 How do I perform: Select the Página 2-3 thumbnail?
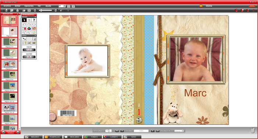(x=9, y=43)
